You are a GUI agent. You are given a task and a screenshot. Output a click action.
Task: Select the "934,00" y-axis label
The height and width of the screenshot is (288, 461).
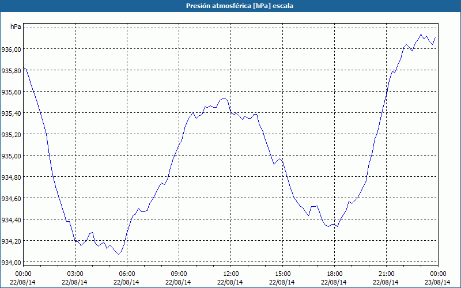[11, 263]
